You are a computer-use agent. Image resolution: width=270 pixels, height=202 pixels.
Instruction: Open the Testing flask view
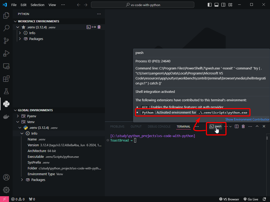[x=6, y=91]
